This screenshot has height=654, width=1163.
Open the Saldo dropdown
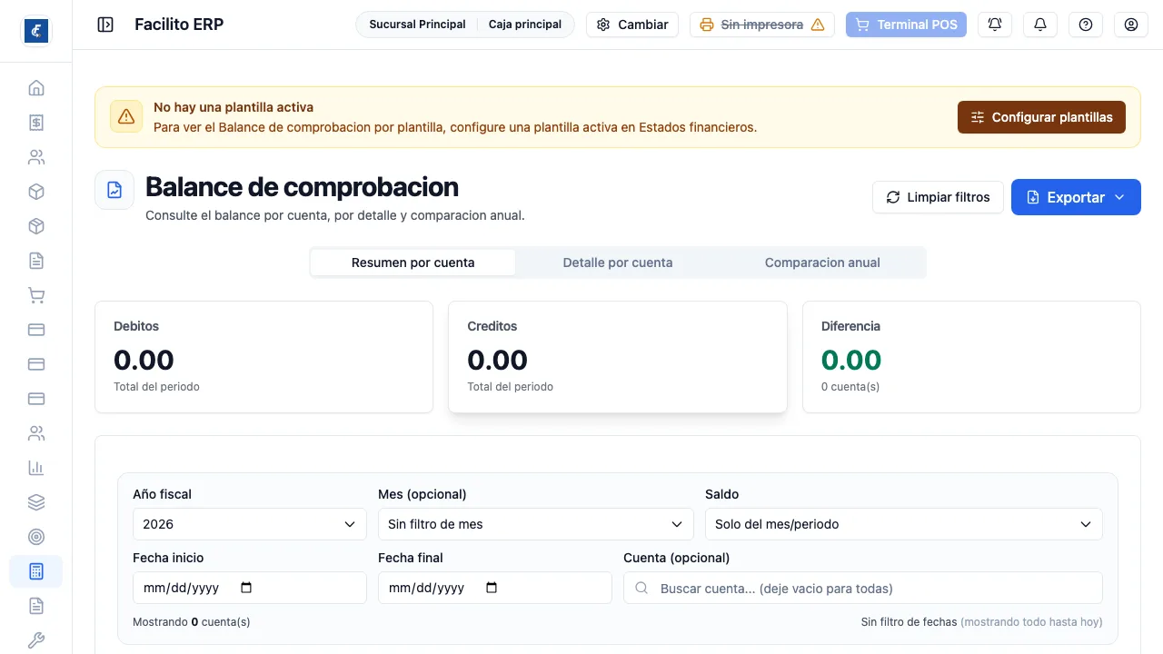pos(904,524)
